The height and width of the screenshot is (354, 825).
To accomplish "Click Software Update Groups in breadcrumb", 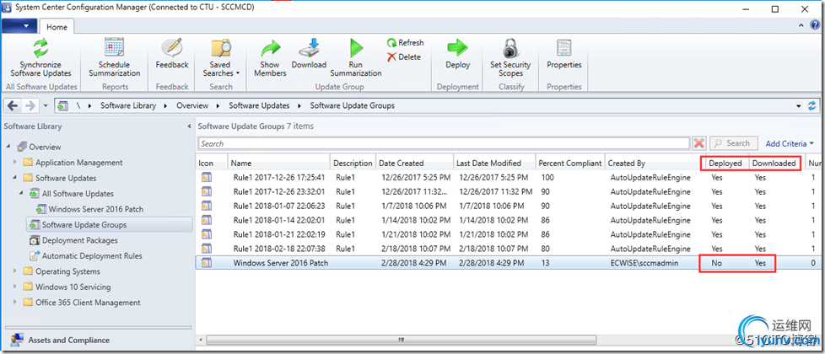I will tap(352, 105).
